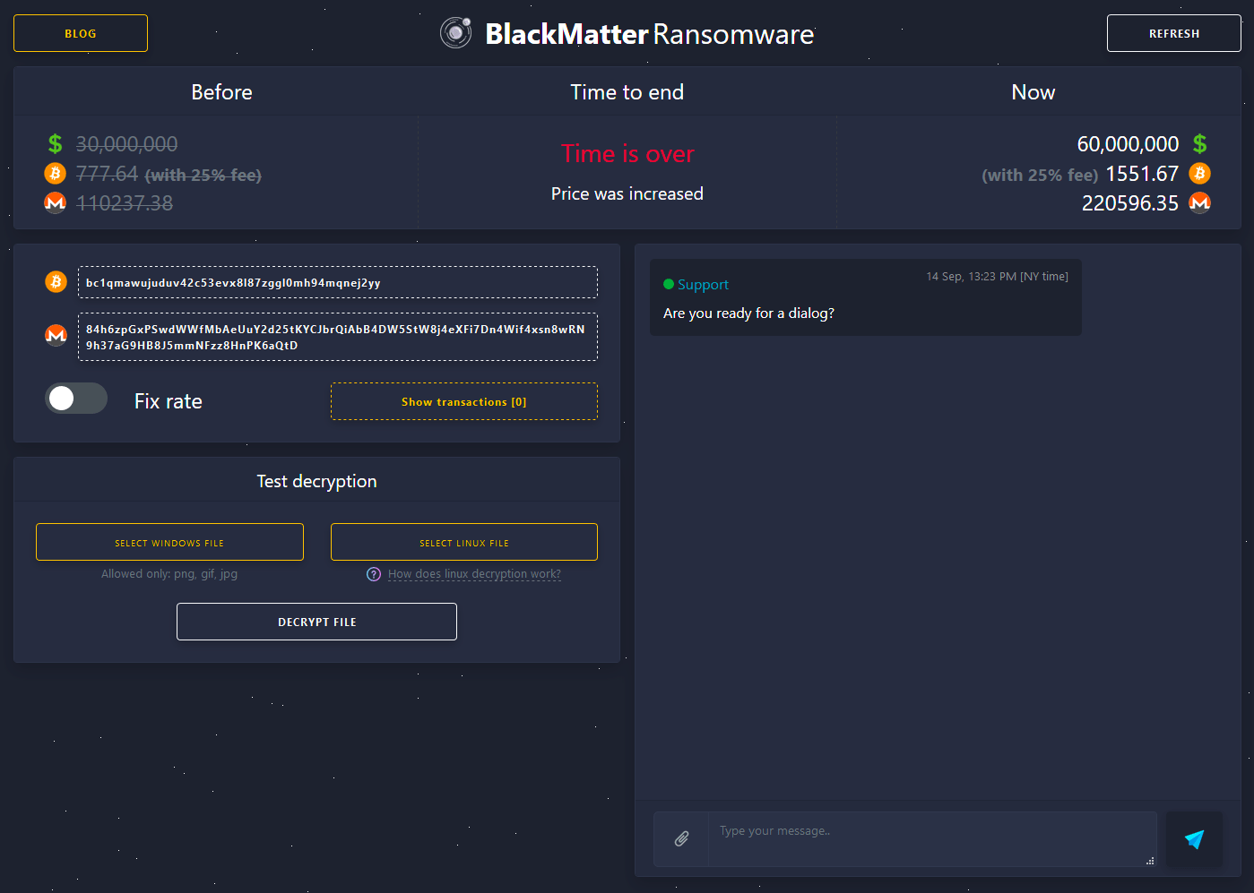
Task: Select a Windows file for test decryption
Action: [169, 542]
